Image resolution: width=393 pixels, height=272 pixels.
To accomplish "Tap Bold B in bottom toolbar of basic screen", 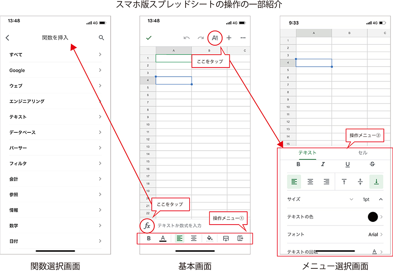I will click(x=149, y=238).
